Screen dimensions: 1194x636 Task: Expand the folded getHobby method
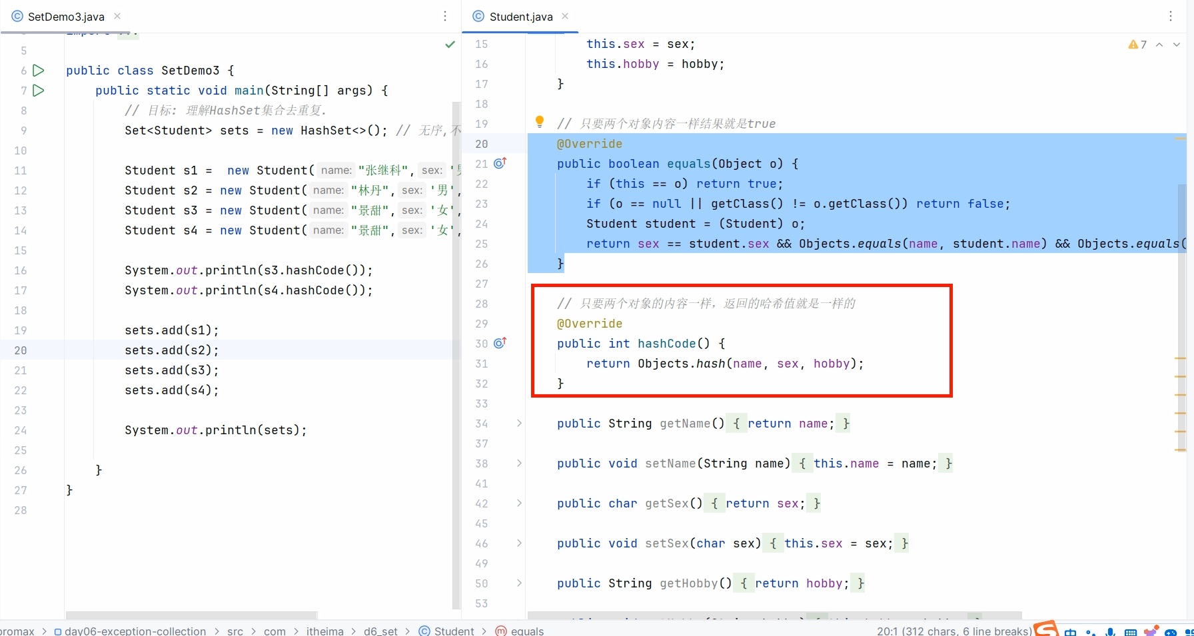pos(519,583)
